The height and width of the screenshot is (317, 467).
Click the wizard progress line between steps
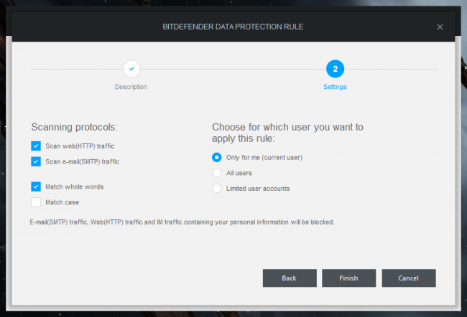[233, 69]
